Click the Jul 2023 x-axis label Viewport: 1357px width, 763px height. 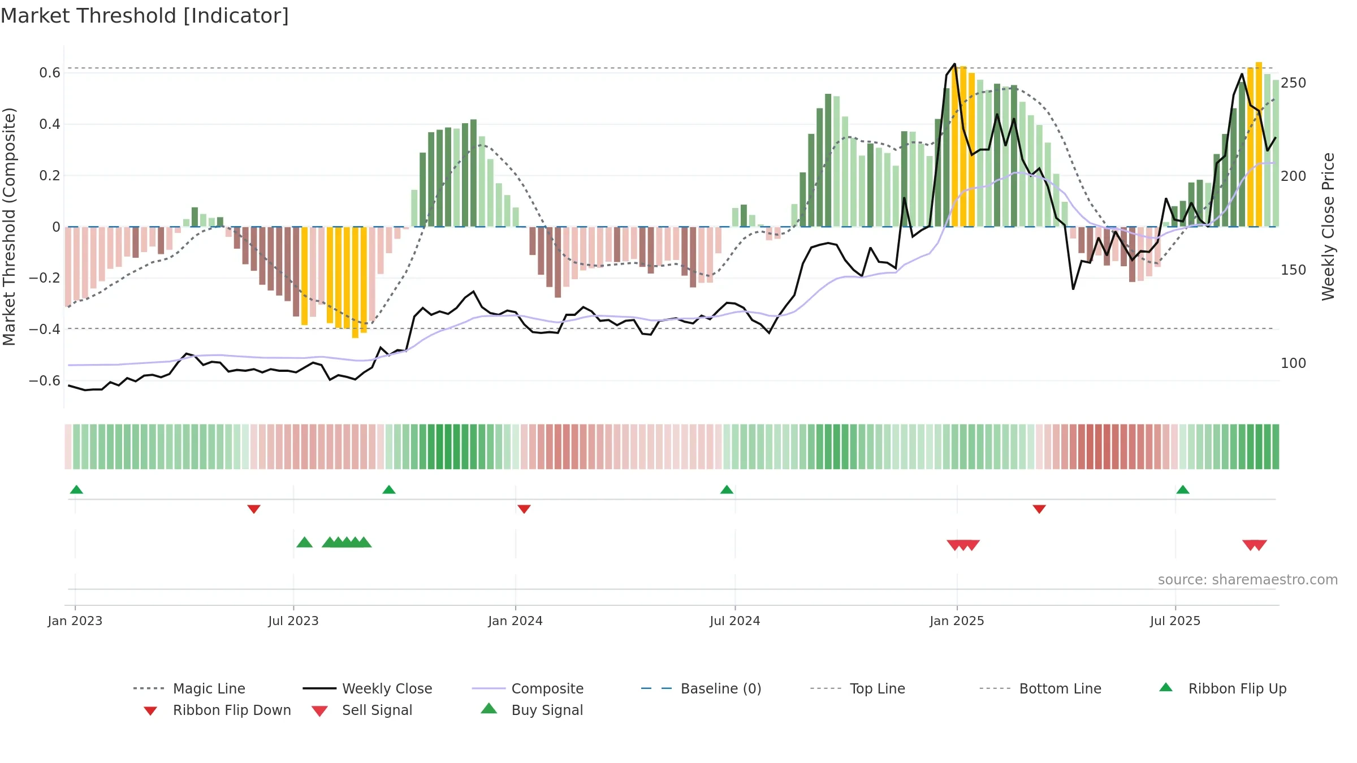(293, 621)
